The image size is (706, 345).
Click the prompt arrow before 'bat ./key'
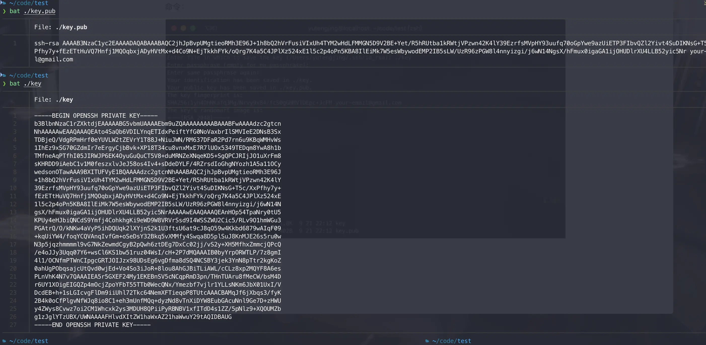4,83
